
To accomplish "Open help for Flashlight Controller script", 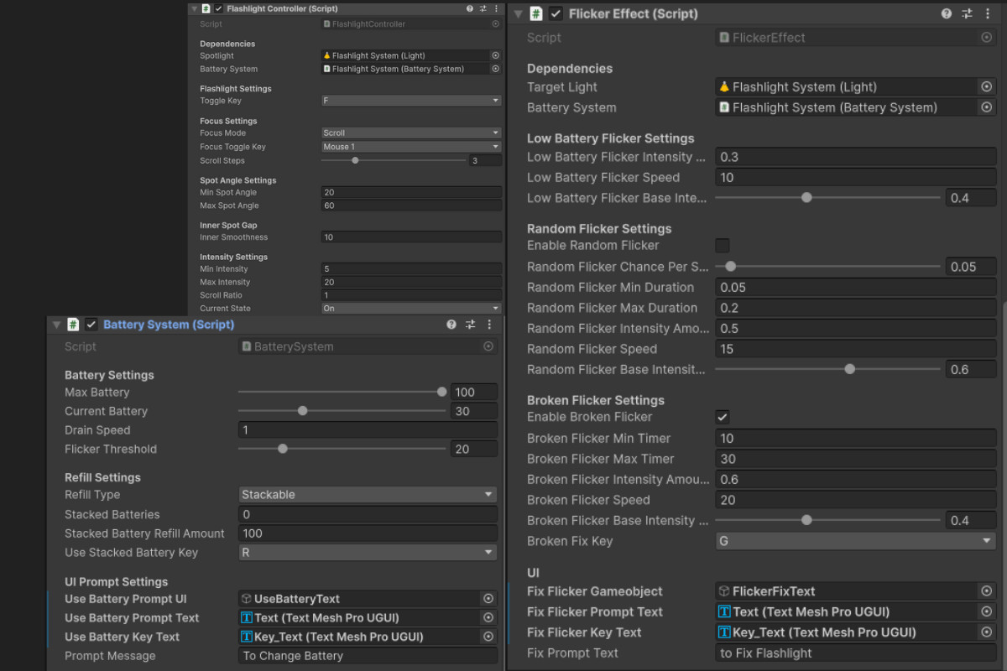I will click(469, 8).
